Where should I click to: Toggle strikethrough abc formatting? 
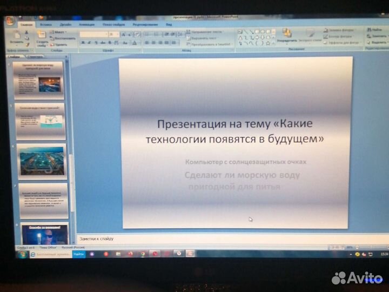[103, 43]
